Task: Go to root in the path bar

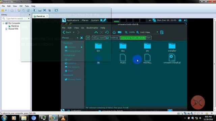Action: click(x=101, y=38)
